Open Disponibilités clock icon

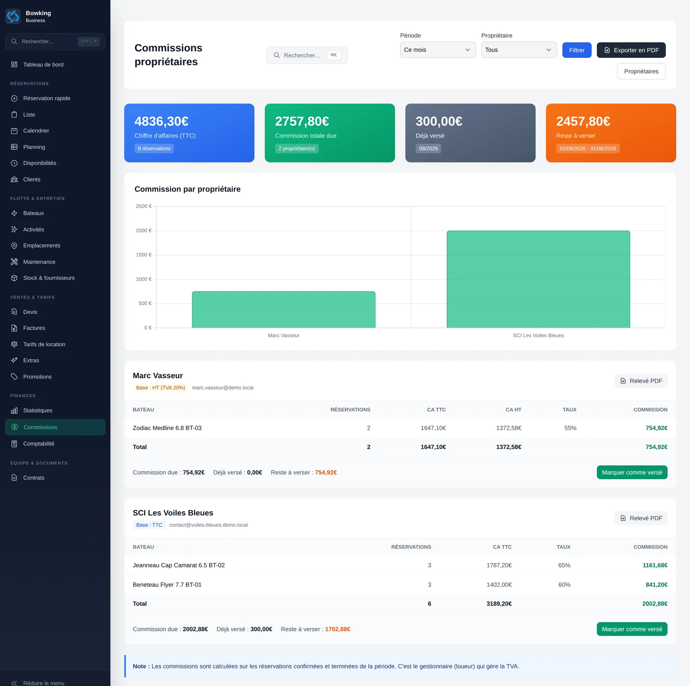(14, 163)
